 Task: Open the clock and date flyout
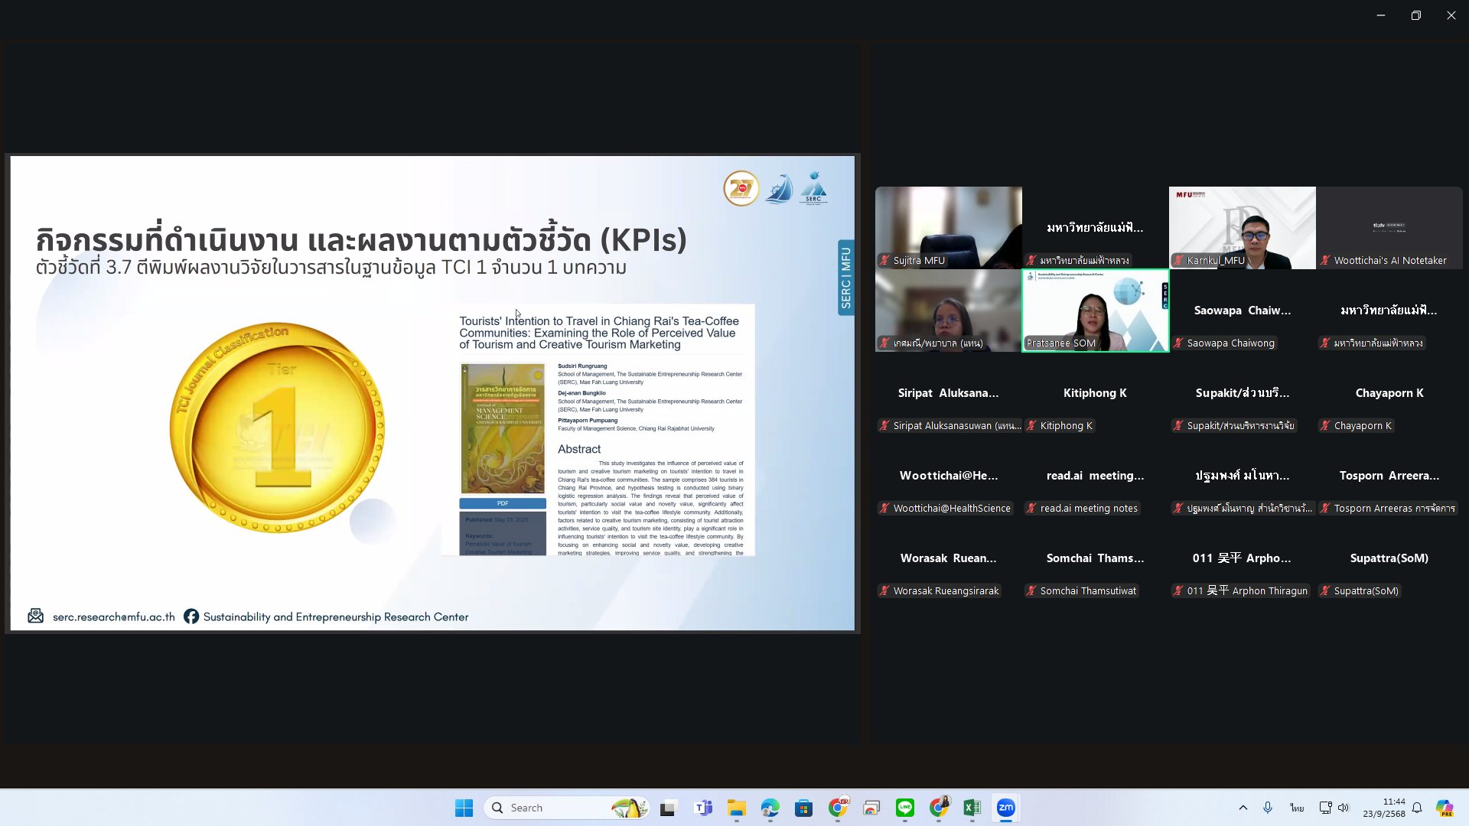click(x=1383, y=808)
